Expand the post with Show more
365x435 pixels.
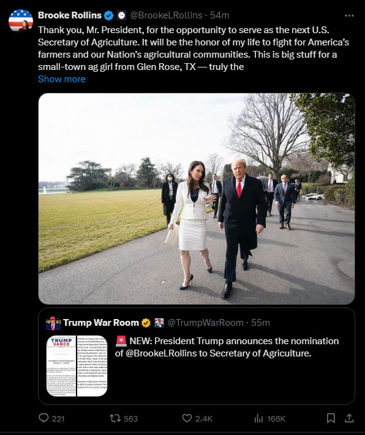[62, 79]
